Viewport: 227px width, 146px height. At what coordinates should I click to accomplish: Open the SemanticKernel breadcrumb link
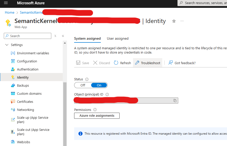31,13
